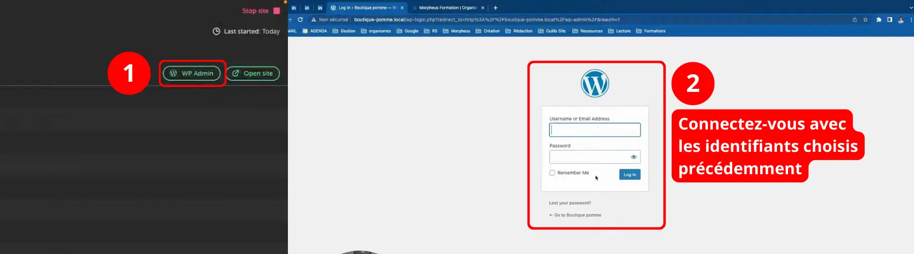Open the AGENDA bookmark

[315, 31]
